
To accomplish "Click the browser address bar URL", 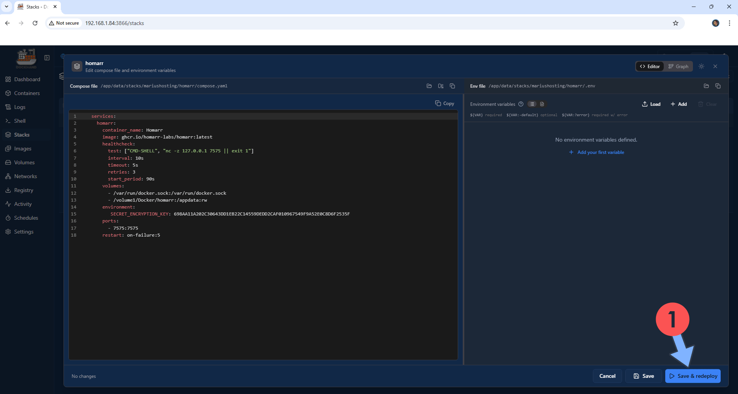I will pyautogui.click(x=114, y=23).
